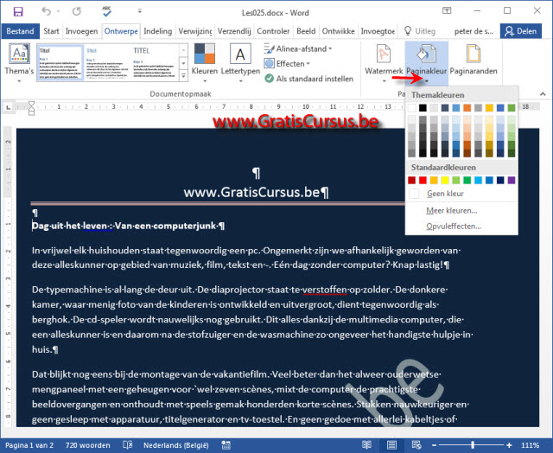The image size is (553, 453).
Task: Save the document with the floppy icon
Action: pyautogui.click(x=18, y=12)
